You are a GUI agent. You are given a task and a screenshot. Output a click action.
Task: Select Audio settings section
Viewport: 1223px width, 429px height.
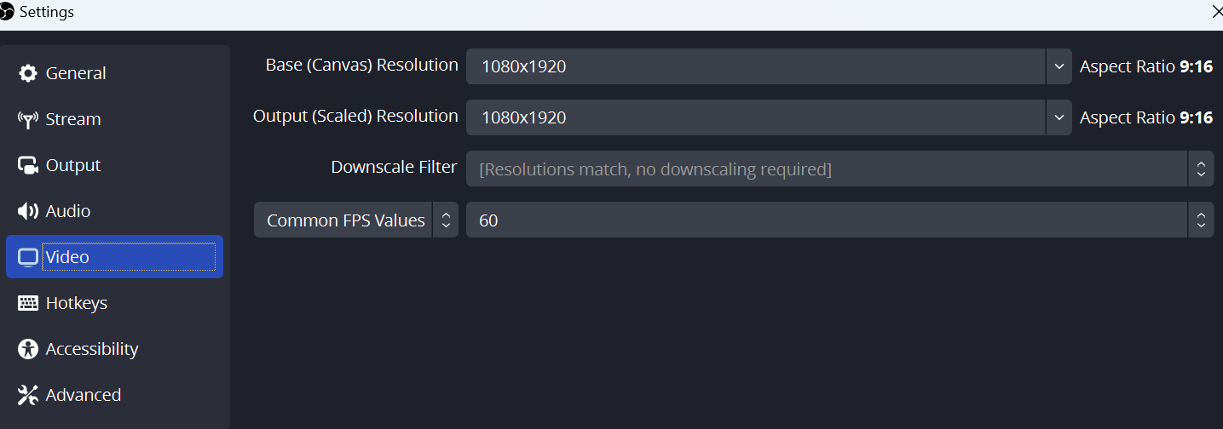[x=114, y=211]
